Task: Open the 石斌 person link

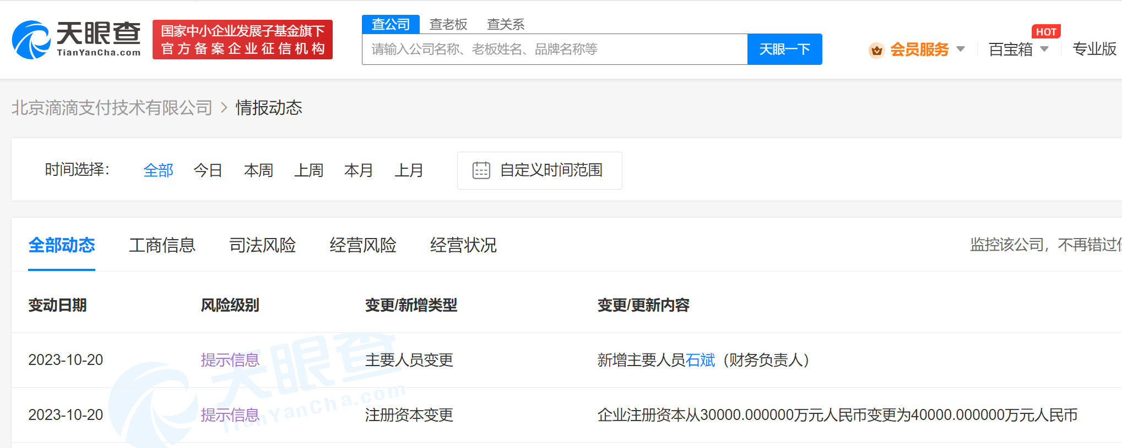Action: click(x=700, y=360)
